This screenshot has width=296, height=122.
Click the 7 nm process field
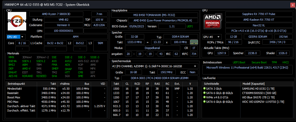coord(100,14)
